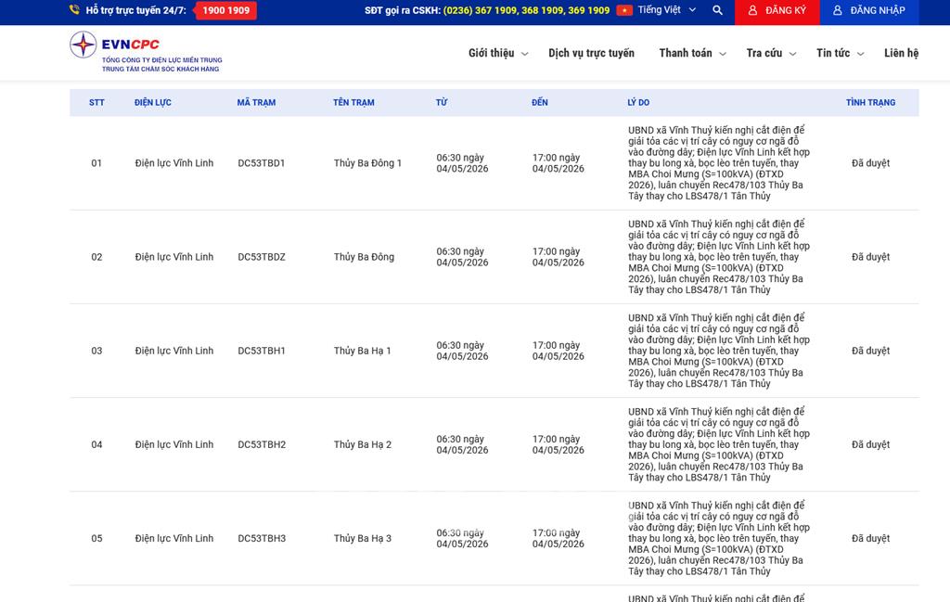Click the Vietnam flag icon
Screen dimensions: 950x602
click(x=624, y=10)
